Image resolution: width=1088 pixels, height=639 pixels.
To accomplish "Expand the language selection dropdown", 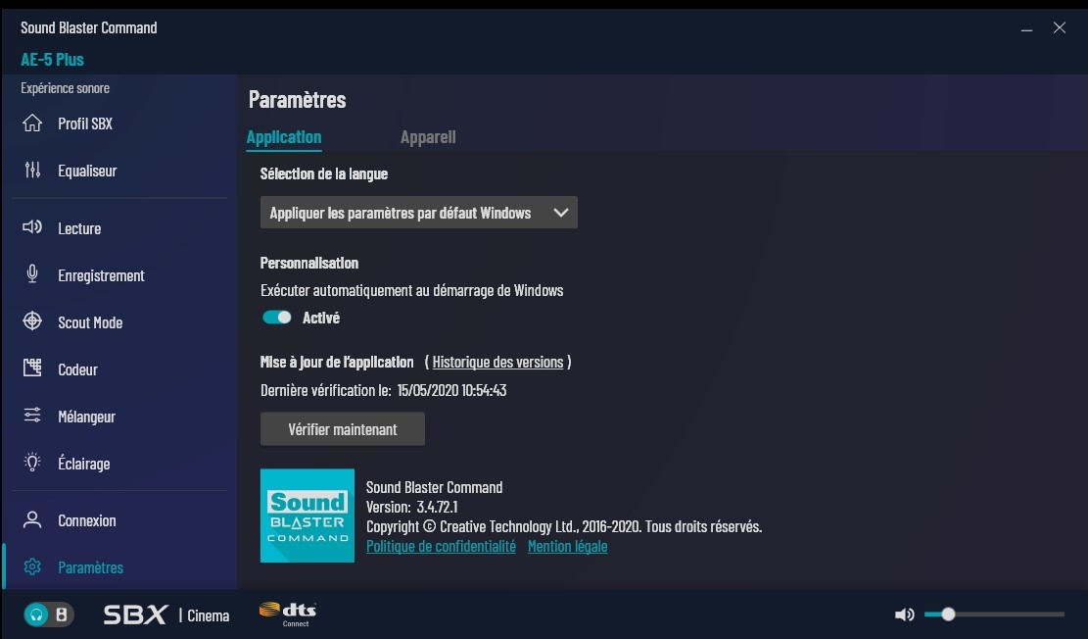I will (418, 213).
